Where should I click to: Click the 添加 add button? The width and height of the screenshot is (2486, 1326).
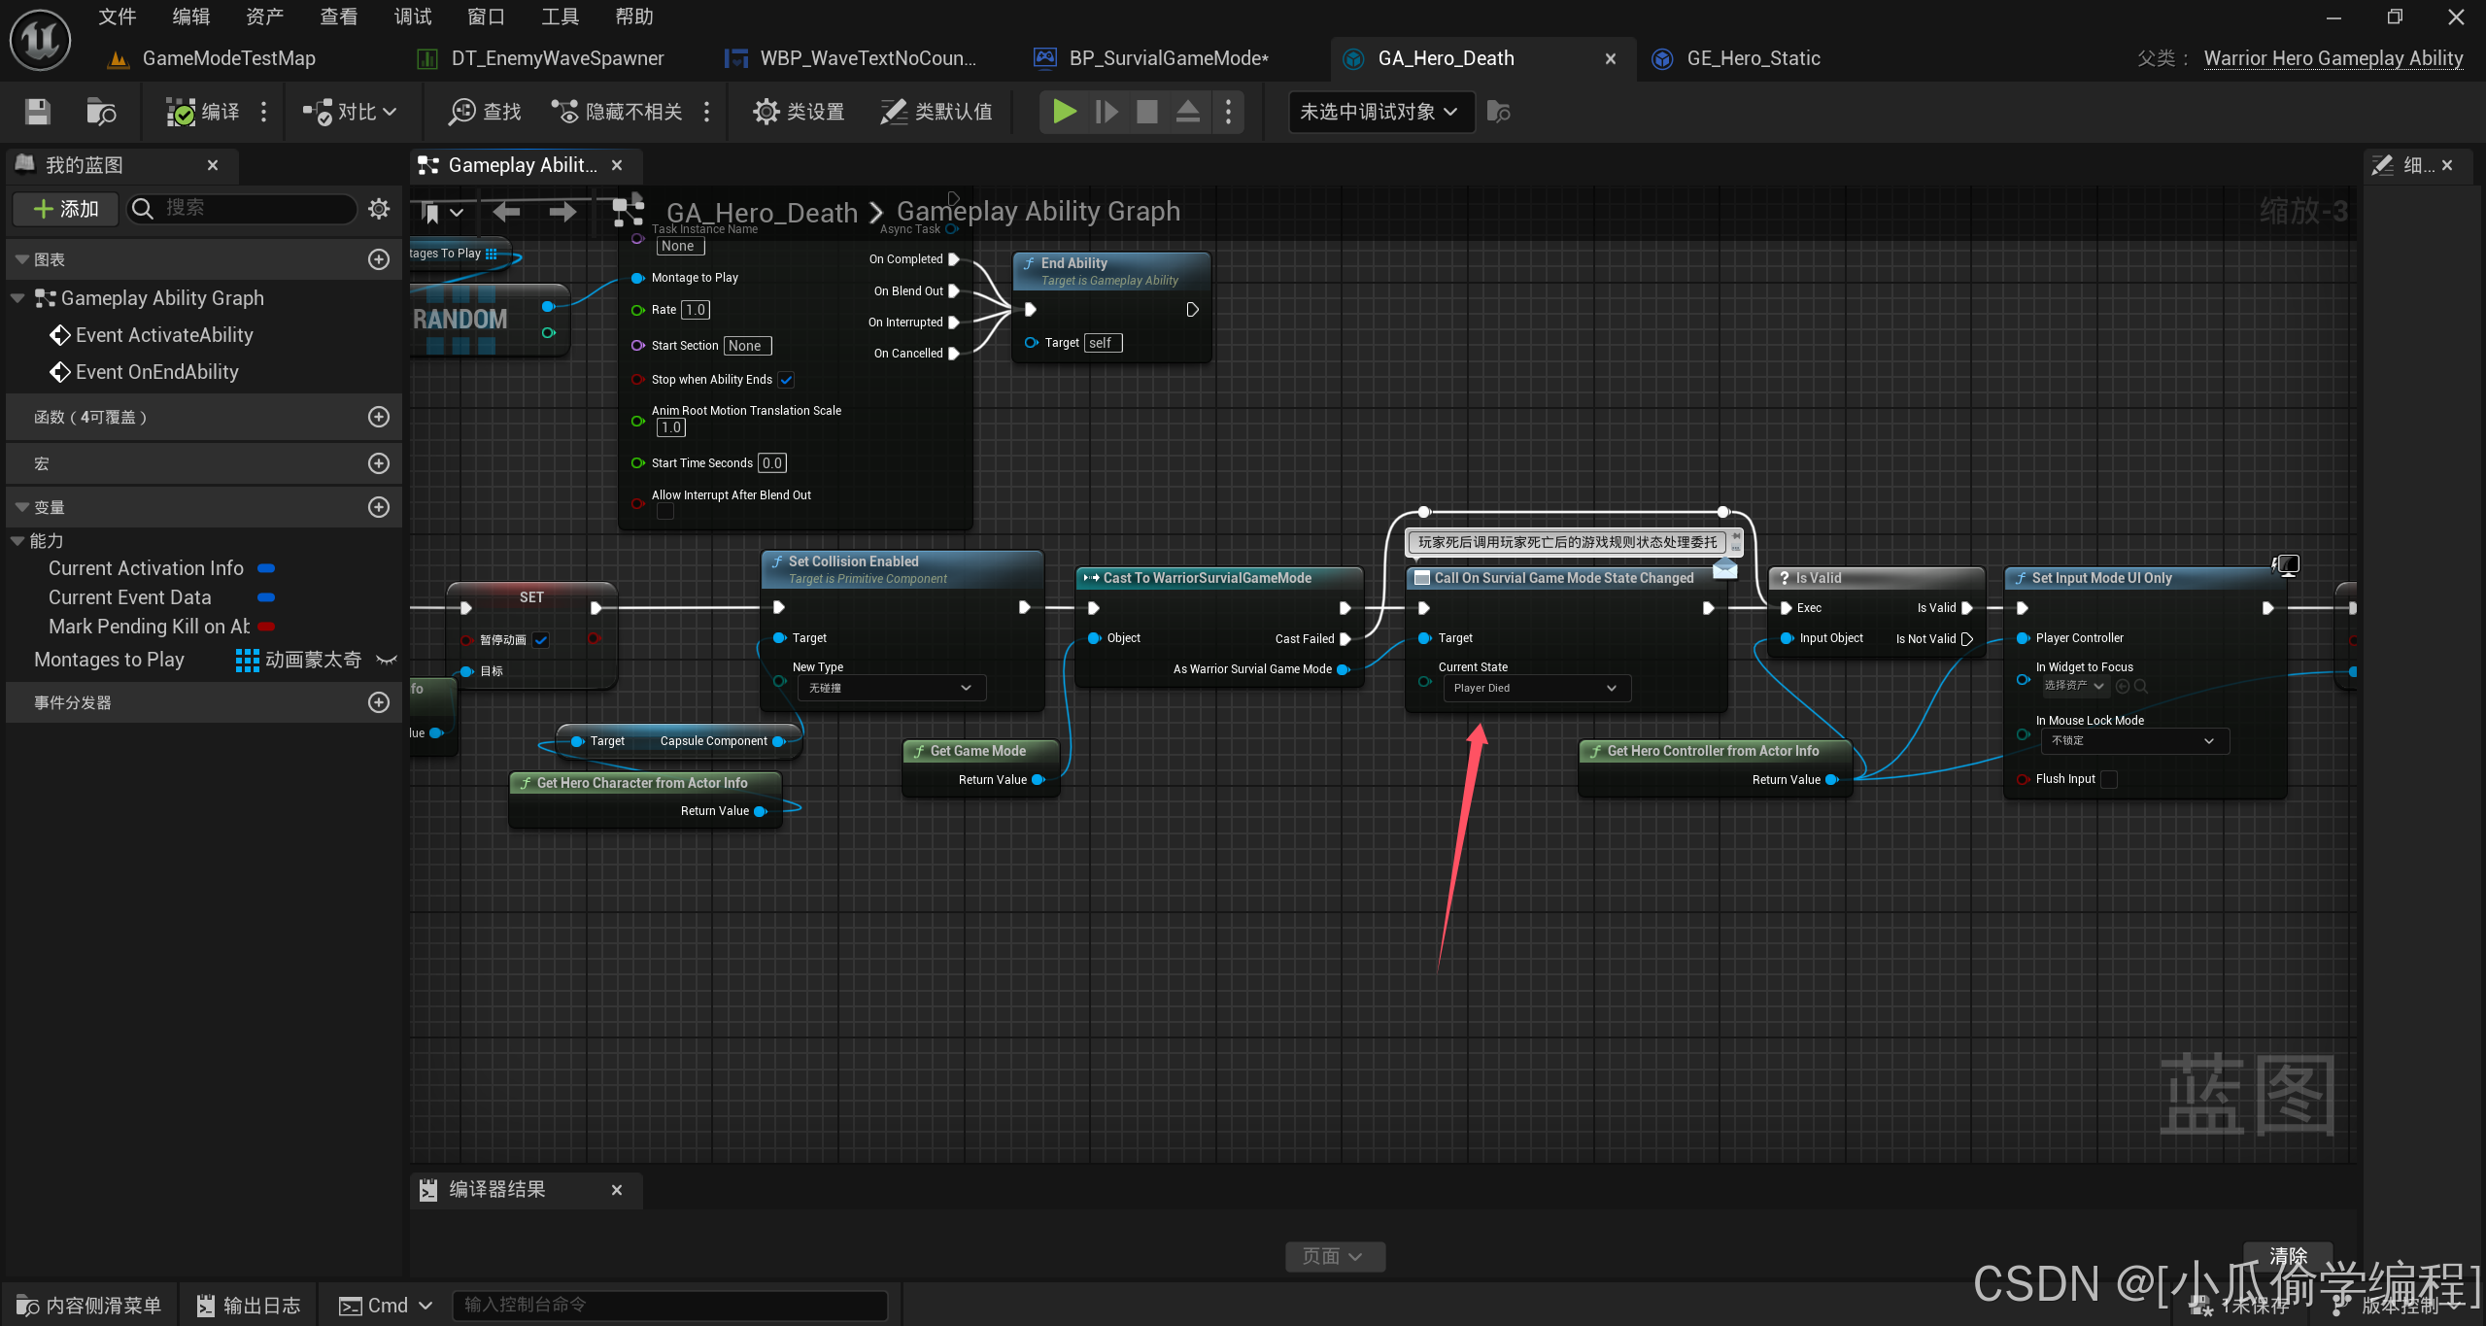tap(66, 208)
